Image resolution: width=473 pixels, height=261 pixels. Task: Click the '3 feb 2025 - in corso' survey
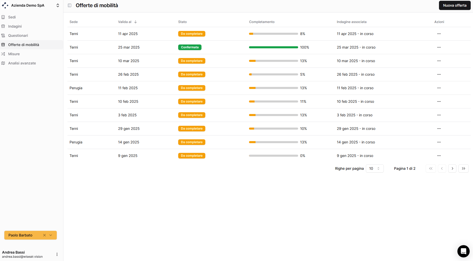tap(355, 115)
